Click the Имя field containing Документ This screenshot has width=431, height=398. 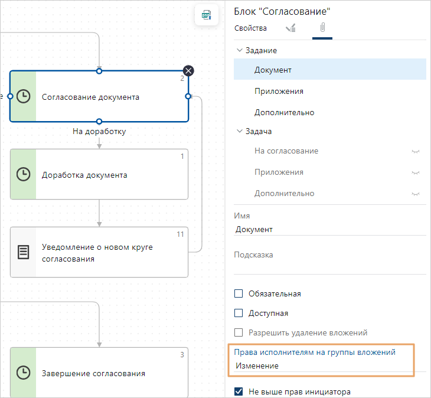click(x=329, y=229)
